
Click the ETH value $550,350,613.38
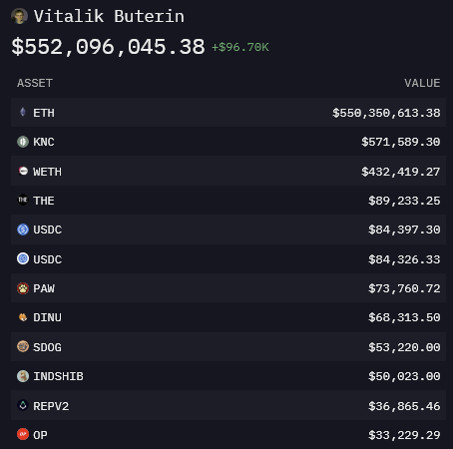tap(386, 113)
